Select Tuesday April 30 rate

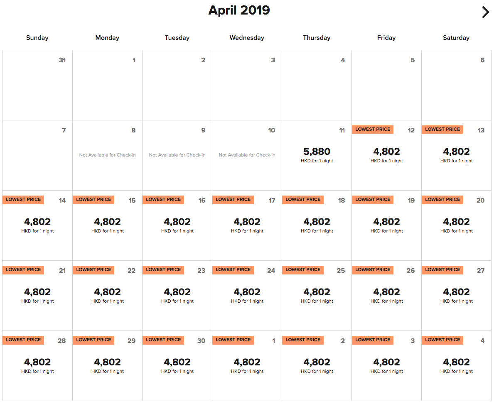coord(177,365)
